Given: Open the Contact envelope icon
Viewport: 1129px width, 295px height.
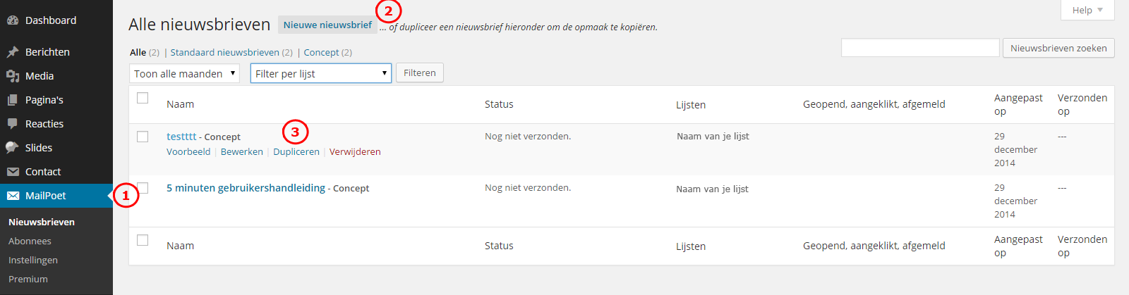Looking at the screenshot, I should point(13,172).
